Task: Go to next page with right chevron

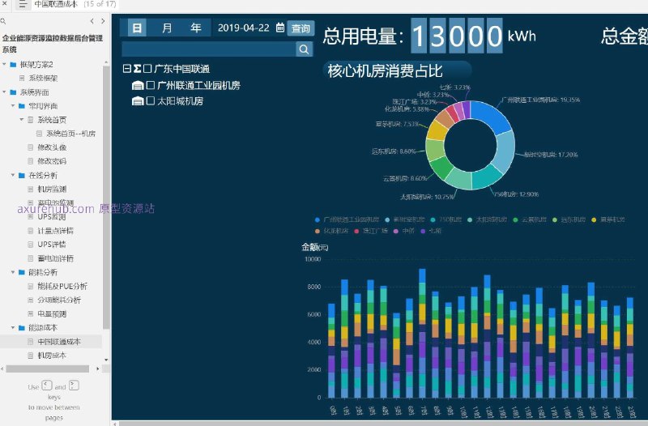Action: pos(103,21)
